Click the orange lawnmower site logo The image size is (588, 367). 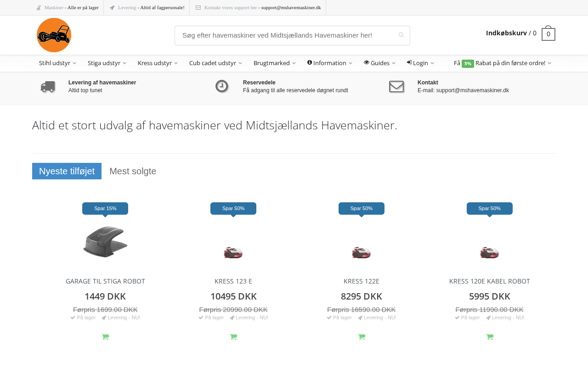tap(54, 35)
